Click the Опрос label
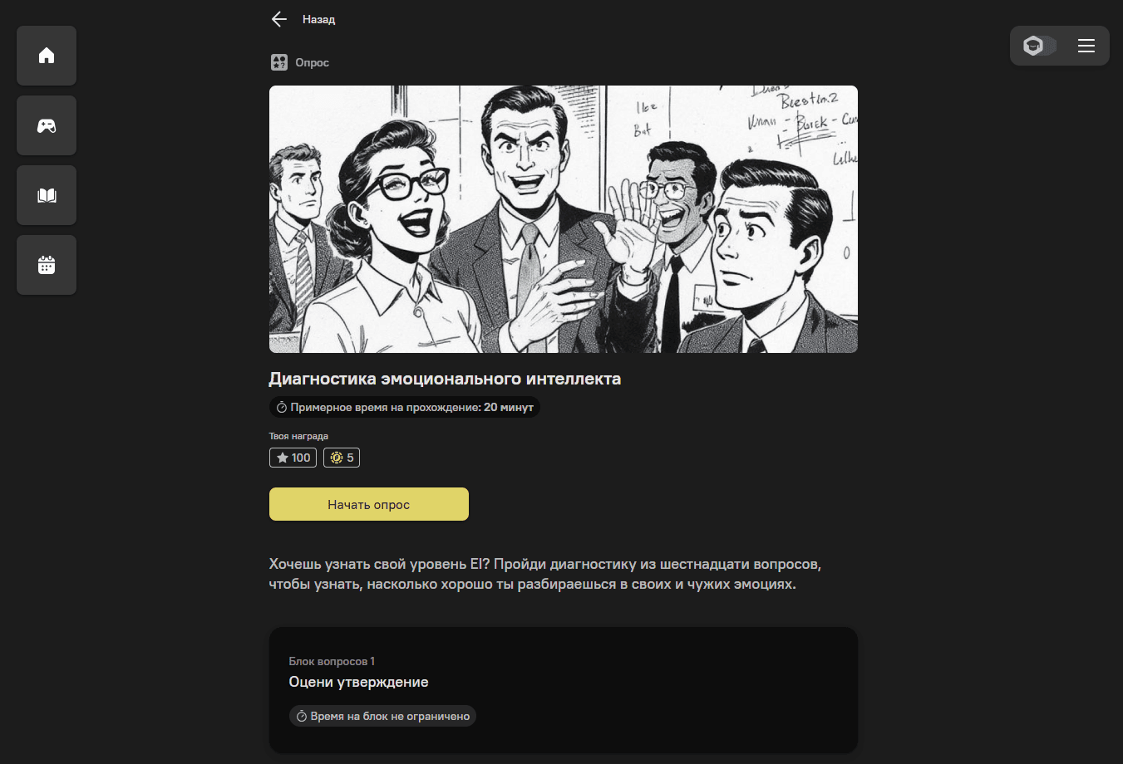The image size is (1123, 764). pos(313,62)
